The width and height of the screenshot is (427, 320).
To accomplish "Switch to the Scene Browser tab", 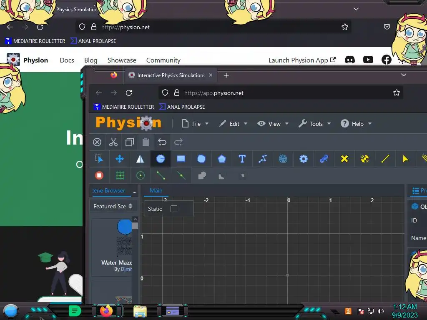I will pyautogui.click(x=109, y=191).
